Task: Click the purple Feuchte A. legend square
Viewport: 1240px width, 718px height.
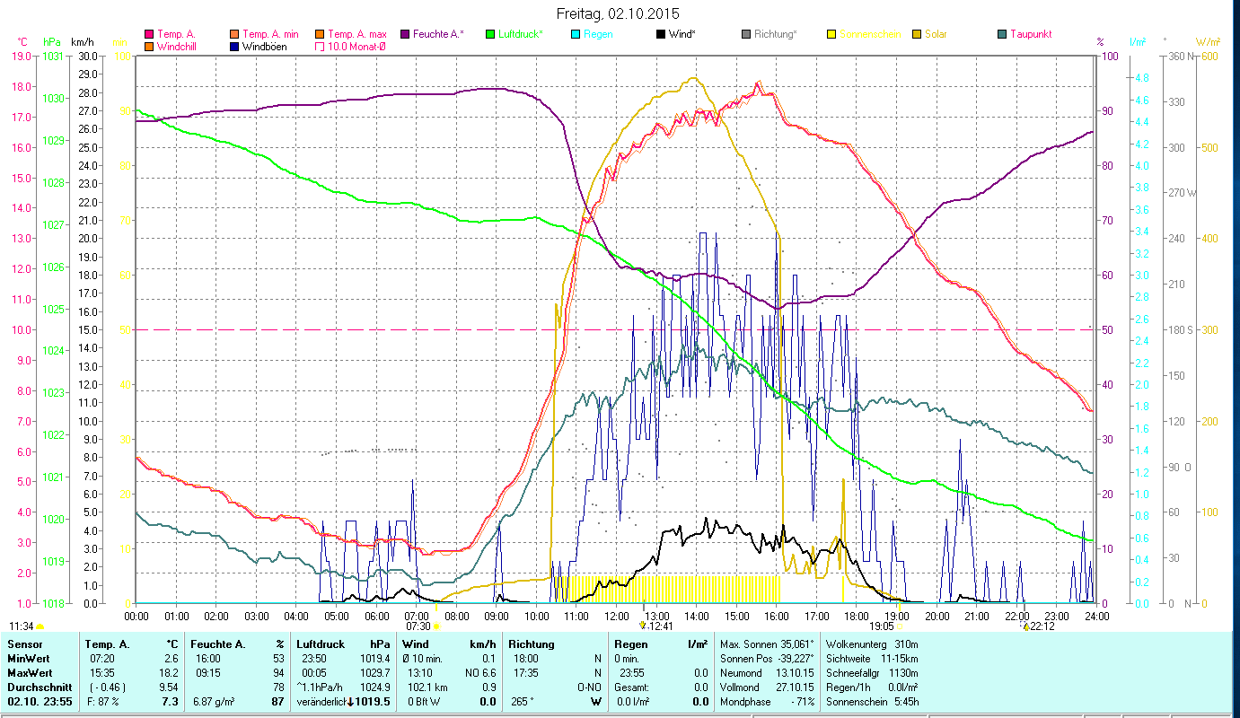Action: [405, 34]
